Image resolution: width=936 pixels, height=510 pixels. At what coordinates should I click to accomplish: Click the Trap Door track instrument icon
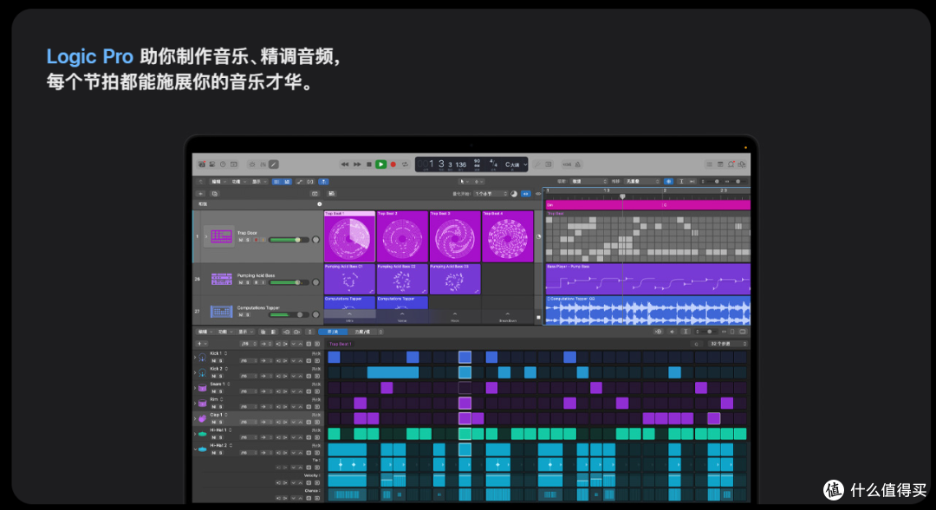[x=221, y=236]
